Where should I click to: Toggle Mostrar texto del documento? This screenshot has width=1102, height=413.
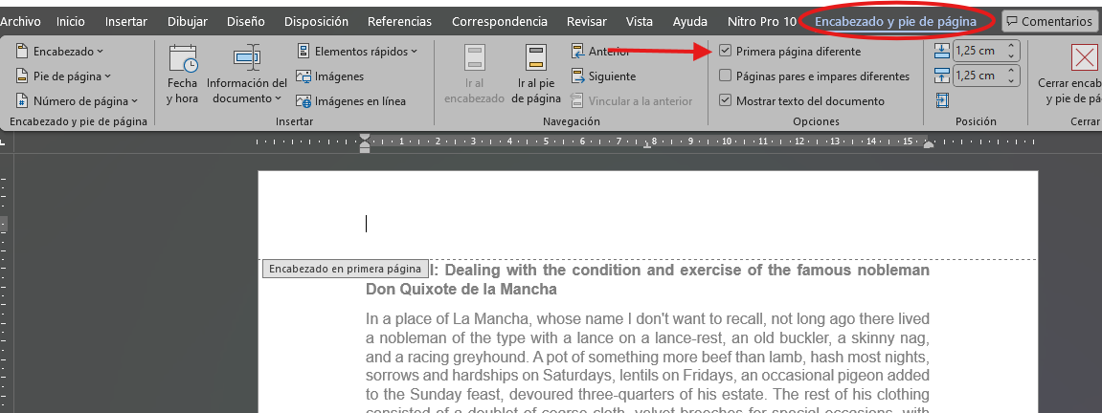point(726,101)
